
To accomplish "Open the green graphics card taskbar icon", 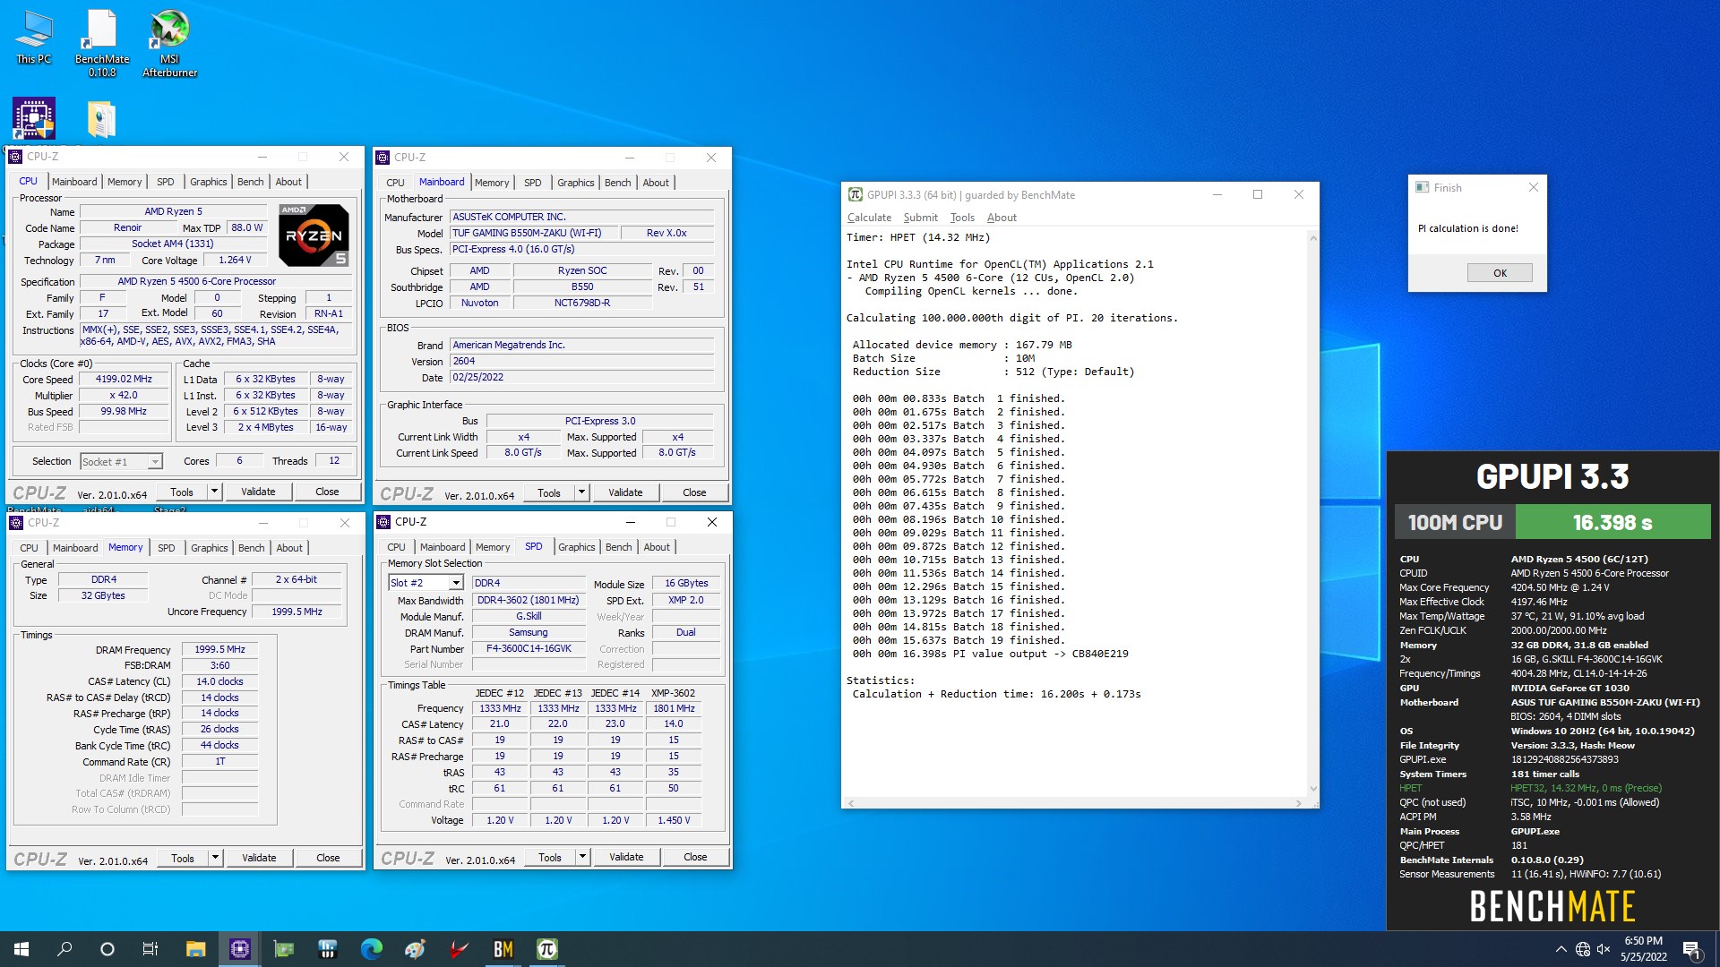I will [x=284, y=949].
